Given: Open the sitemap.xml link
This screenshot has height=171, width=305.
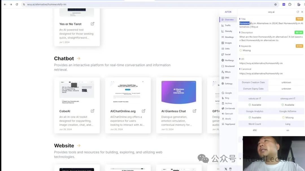Looking at the screenshot, I should point(287,99).
